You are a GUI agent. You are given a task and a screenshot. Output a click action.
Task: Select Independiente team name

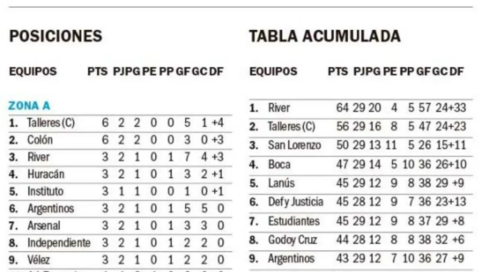59,243
